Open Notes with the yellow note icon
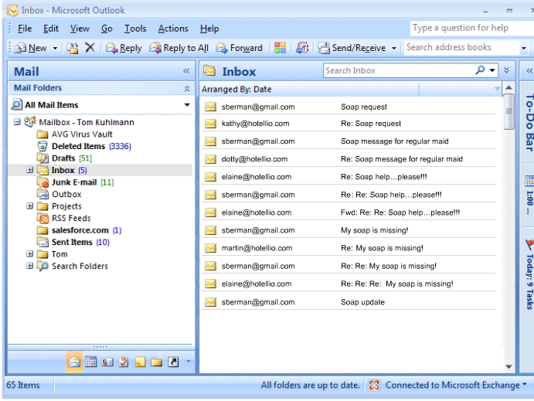This screenshot has width=534, height=401. point(140,362)
